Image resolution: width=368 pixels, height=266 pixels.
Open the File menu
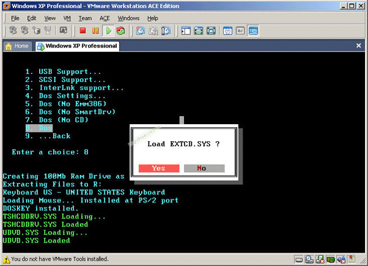(x=15, y=18)
